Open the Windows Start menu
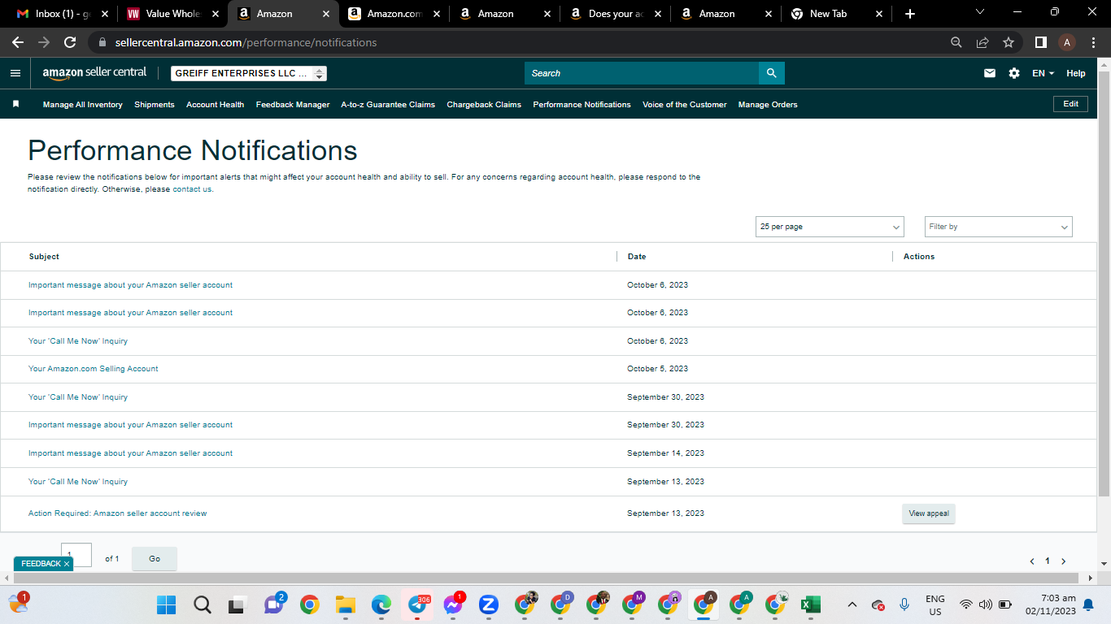 click(x=166, y=604)
